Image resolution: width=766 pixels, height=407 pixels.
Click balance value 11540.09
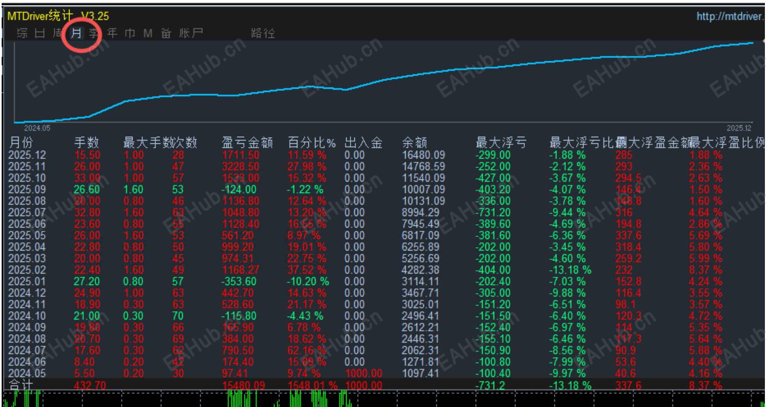tap(423, 177)
